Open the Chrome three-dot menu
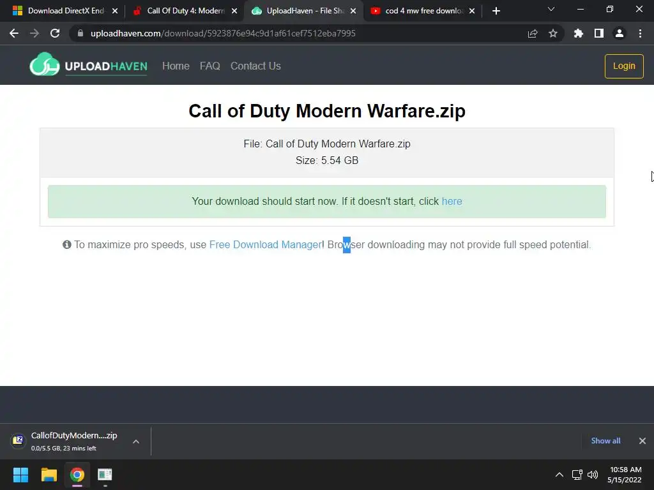 tap(640, 33)
